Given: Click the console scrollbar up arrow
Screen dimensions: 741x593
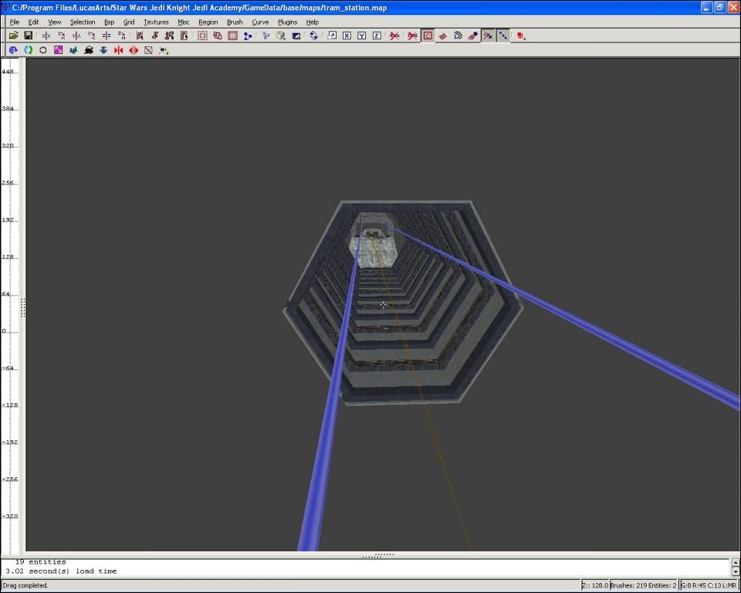Looking at the screenshot, I should click(x=735, y=561).
